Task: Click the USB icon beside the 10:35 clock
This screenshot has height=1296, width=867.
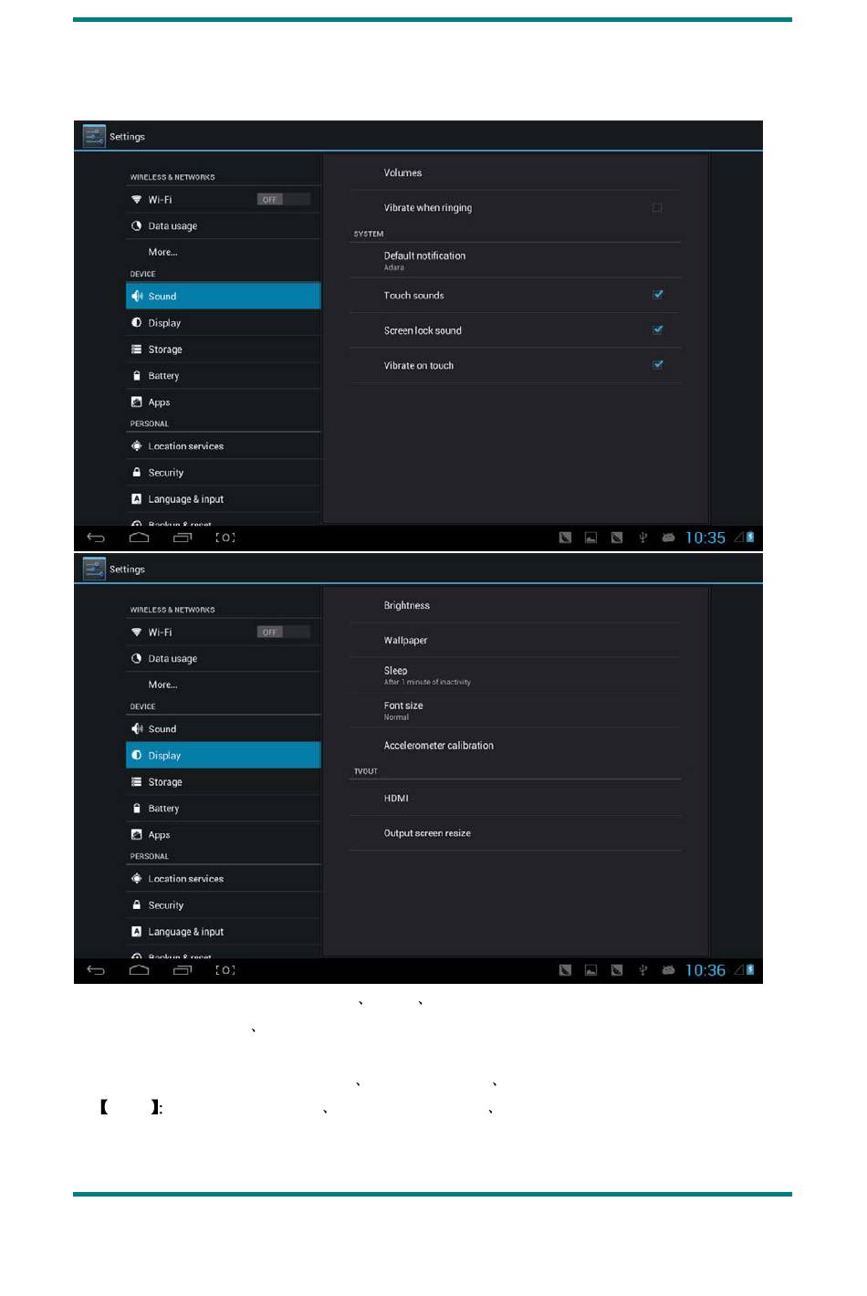Action: pos(642,538)
